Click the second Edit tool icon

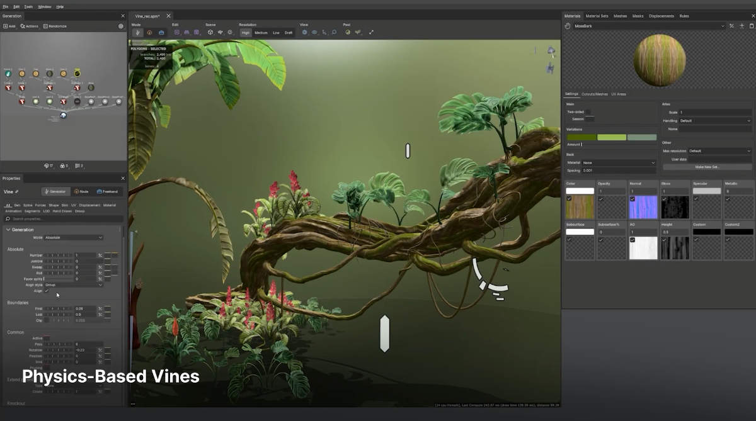coord(187,32)
